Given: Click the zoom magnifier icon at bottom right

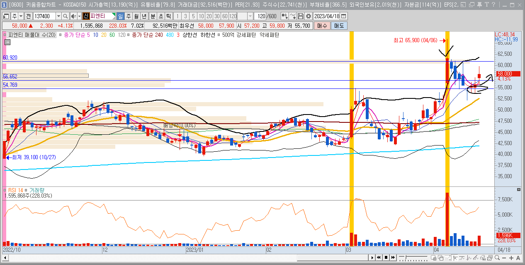Looking at the screenshot, I should click(497, 258).
